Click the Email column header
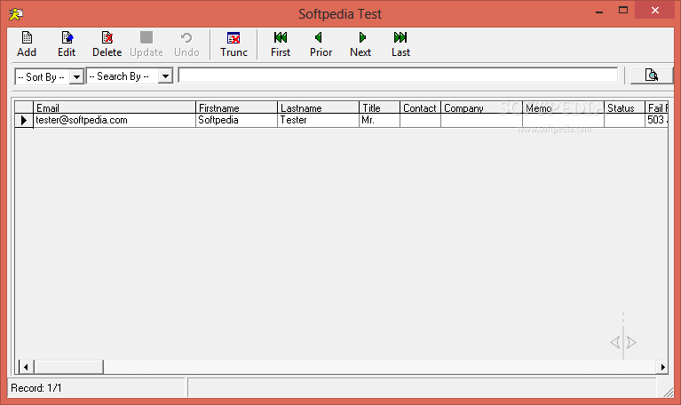Screen dimensions: 681x405 (115, 107)
